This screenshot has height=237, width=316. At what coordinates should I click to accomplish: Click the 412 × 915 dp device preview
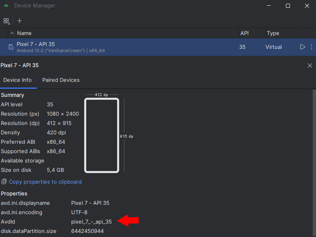102,136
